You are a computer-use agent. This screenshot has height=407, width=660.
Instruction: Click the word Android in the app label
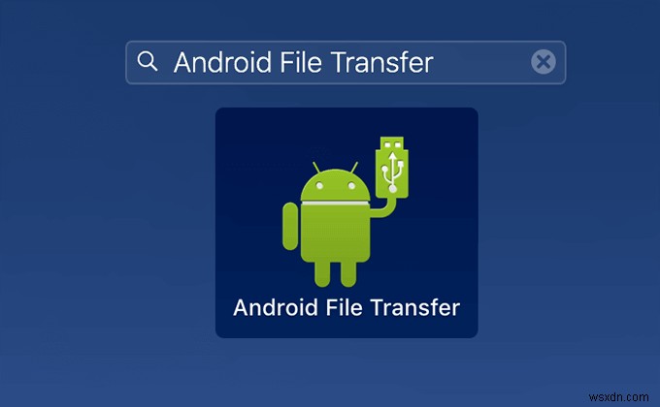[276, 307]
